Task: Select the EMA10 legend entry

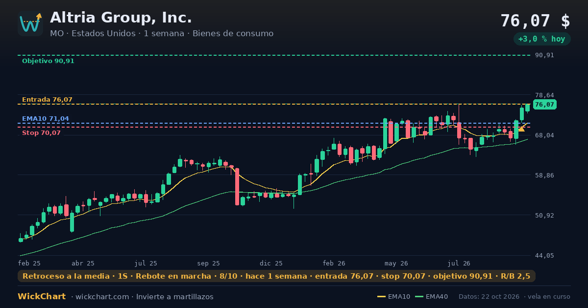Action: pyautogui.click(x=393, y=297)
